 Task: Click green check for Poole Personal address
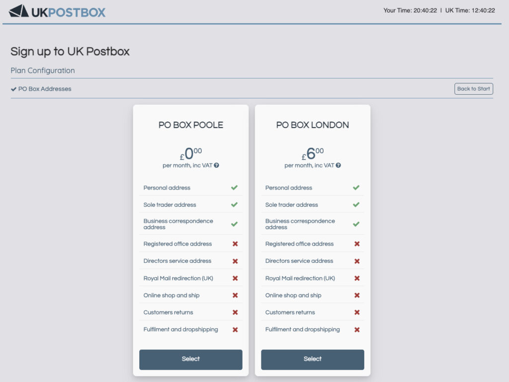click(235, 188)
